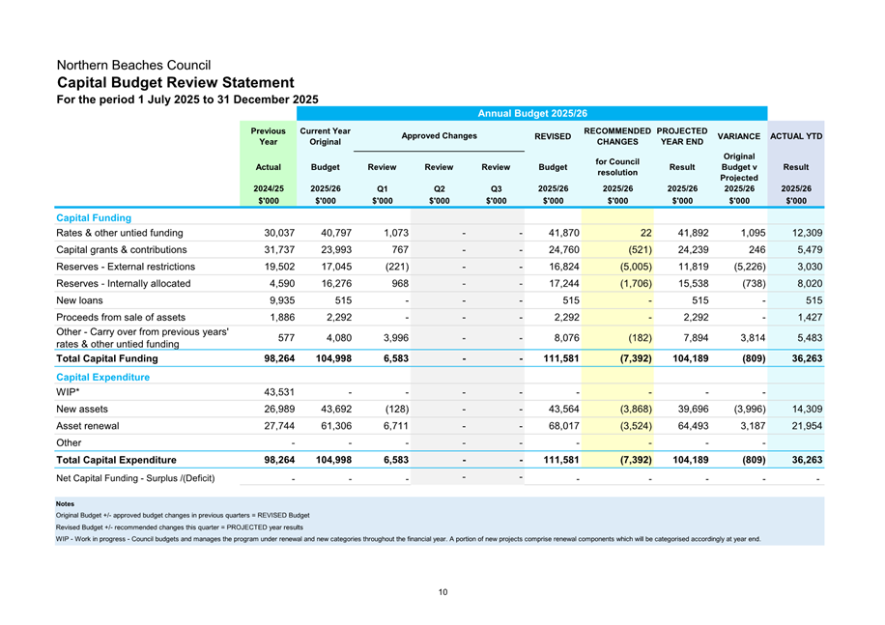
Task: Click the page number 10 in footer
Action: [442, 592]
